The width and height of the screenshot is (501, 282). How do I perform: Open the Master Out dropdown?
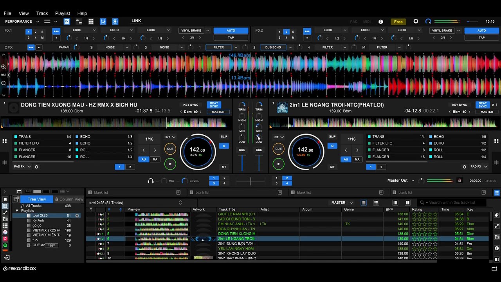coord(413,181)
